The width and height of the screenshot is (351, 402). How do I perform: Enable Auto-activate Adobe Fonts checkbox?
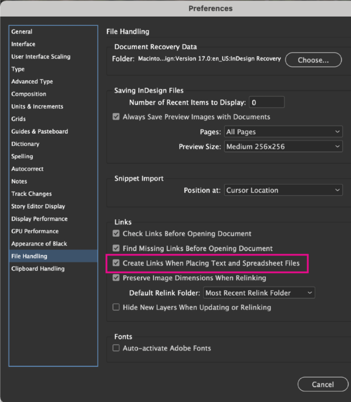point(116,348)
